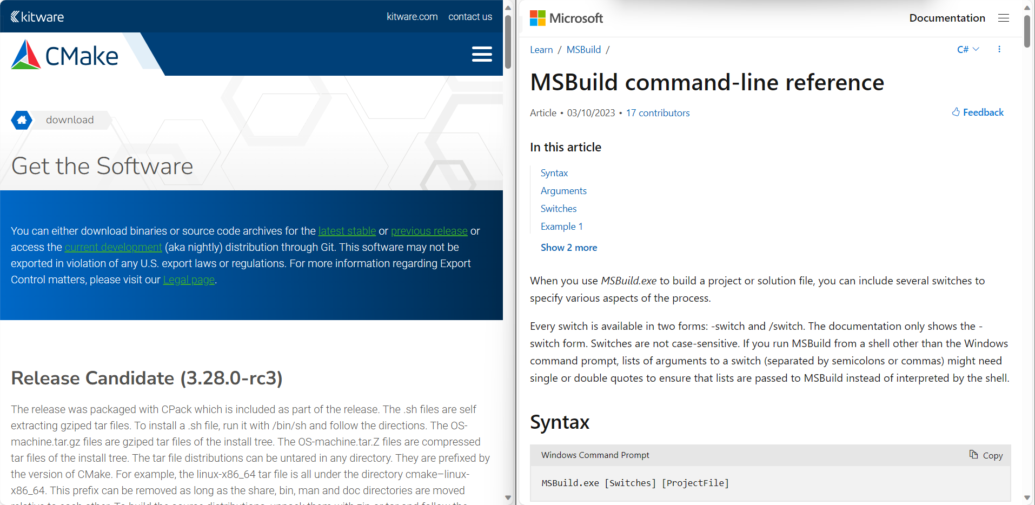Open the contact us link
Viewport: 1035px width, 505px height.
(x=470, y=17)
